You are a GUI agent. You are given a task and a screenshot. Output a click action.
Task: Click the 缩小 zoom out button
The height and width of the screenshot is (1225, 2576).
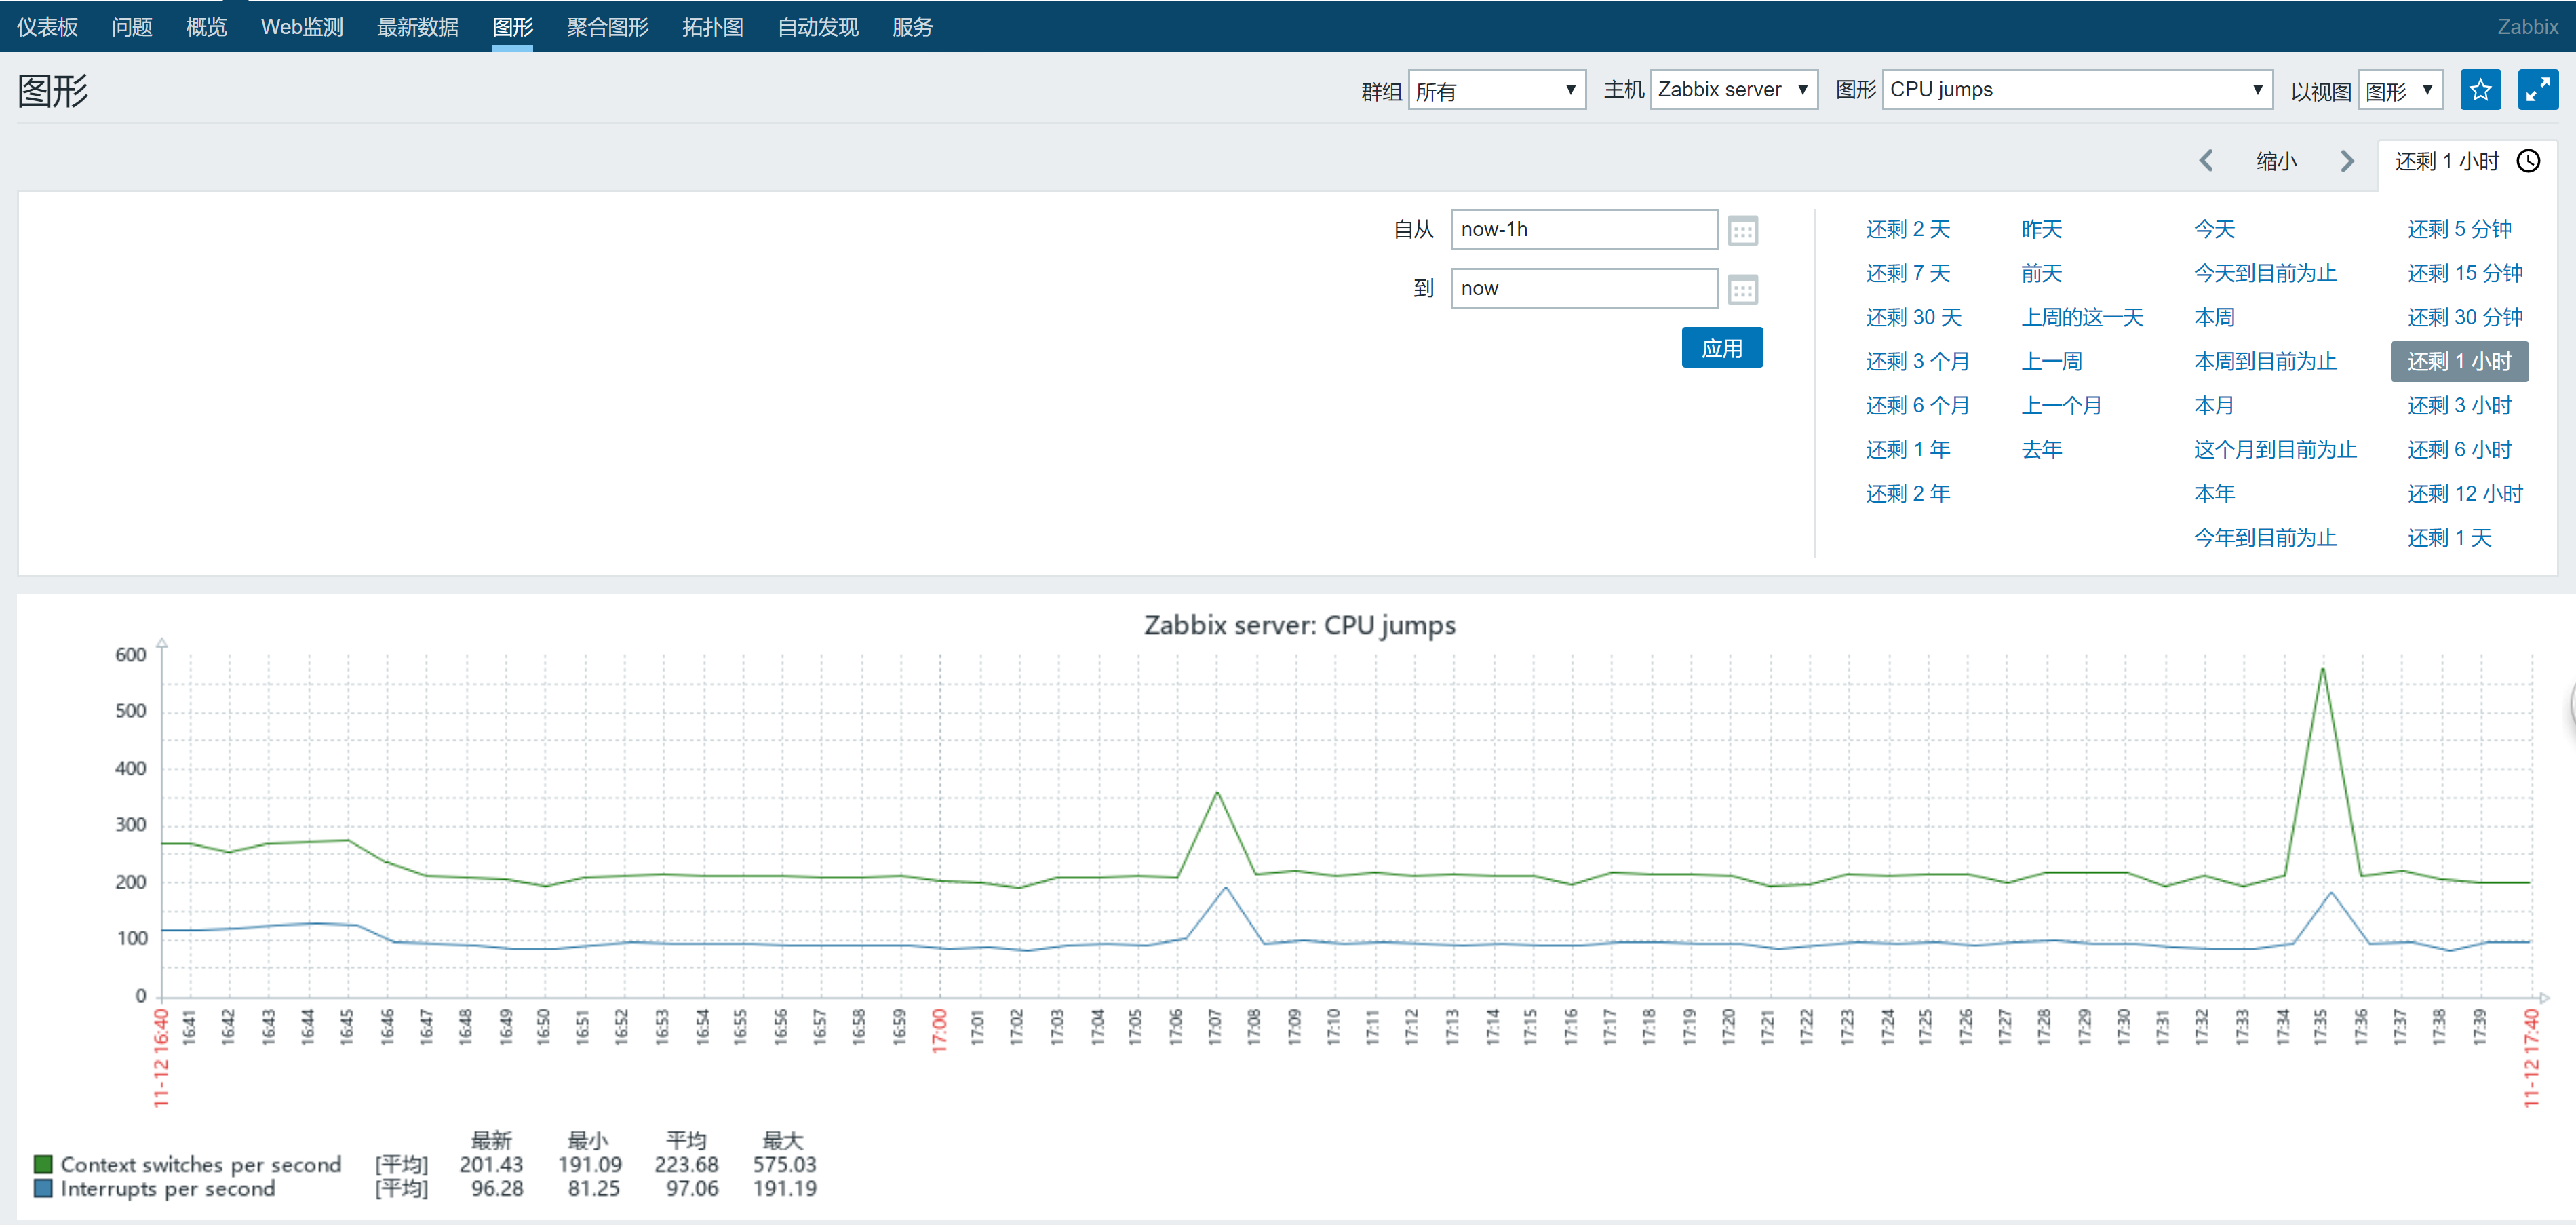(x=2276, y=161)
